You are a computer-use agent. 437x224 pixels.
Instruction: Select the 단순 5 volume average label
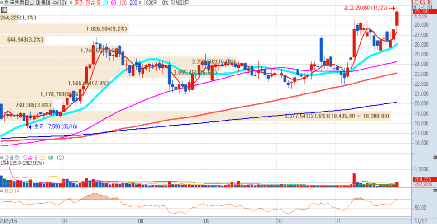click(30, 158)
